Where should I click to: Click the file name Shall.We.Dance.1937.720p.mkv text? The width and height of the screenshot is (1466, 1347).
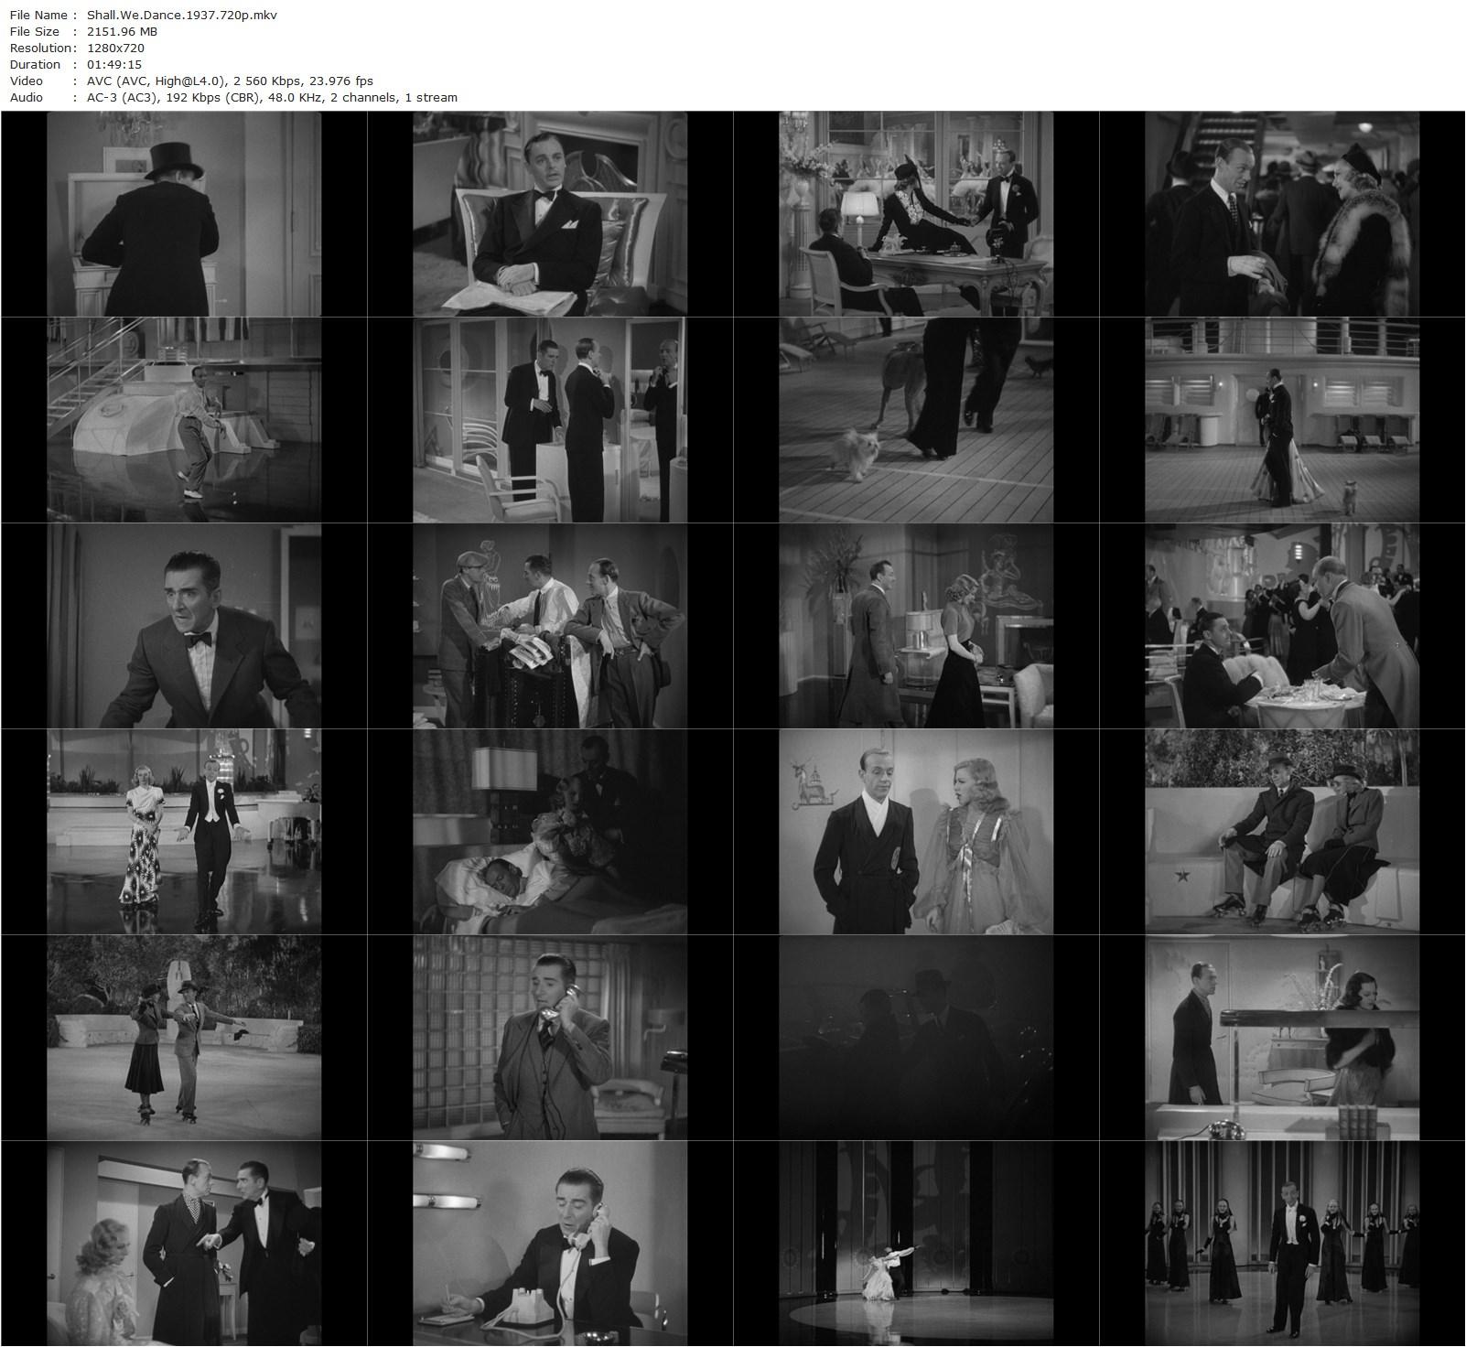click(x=181, y=15)
